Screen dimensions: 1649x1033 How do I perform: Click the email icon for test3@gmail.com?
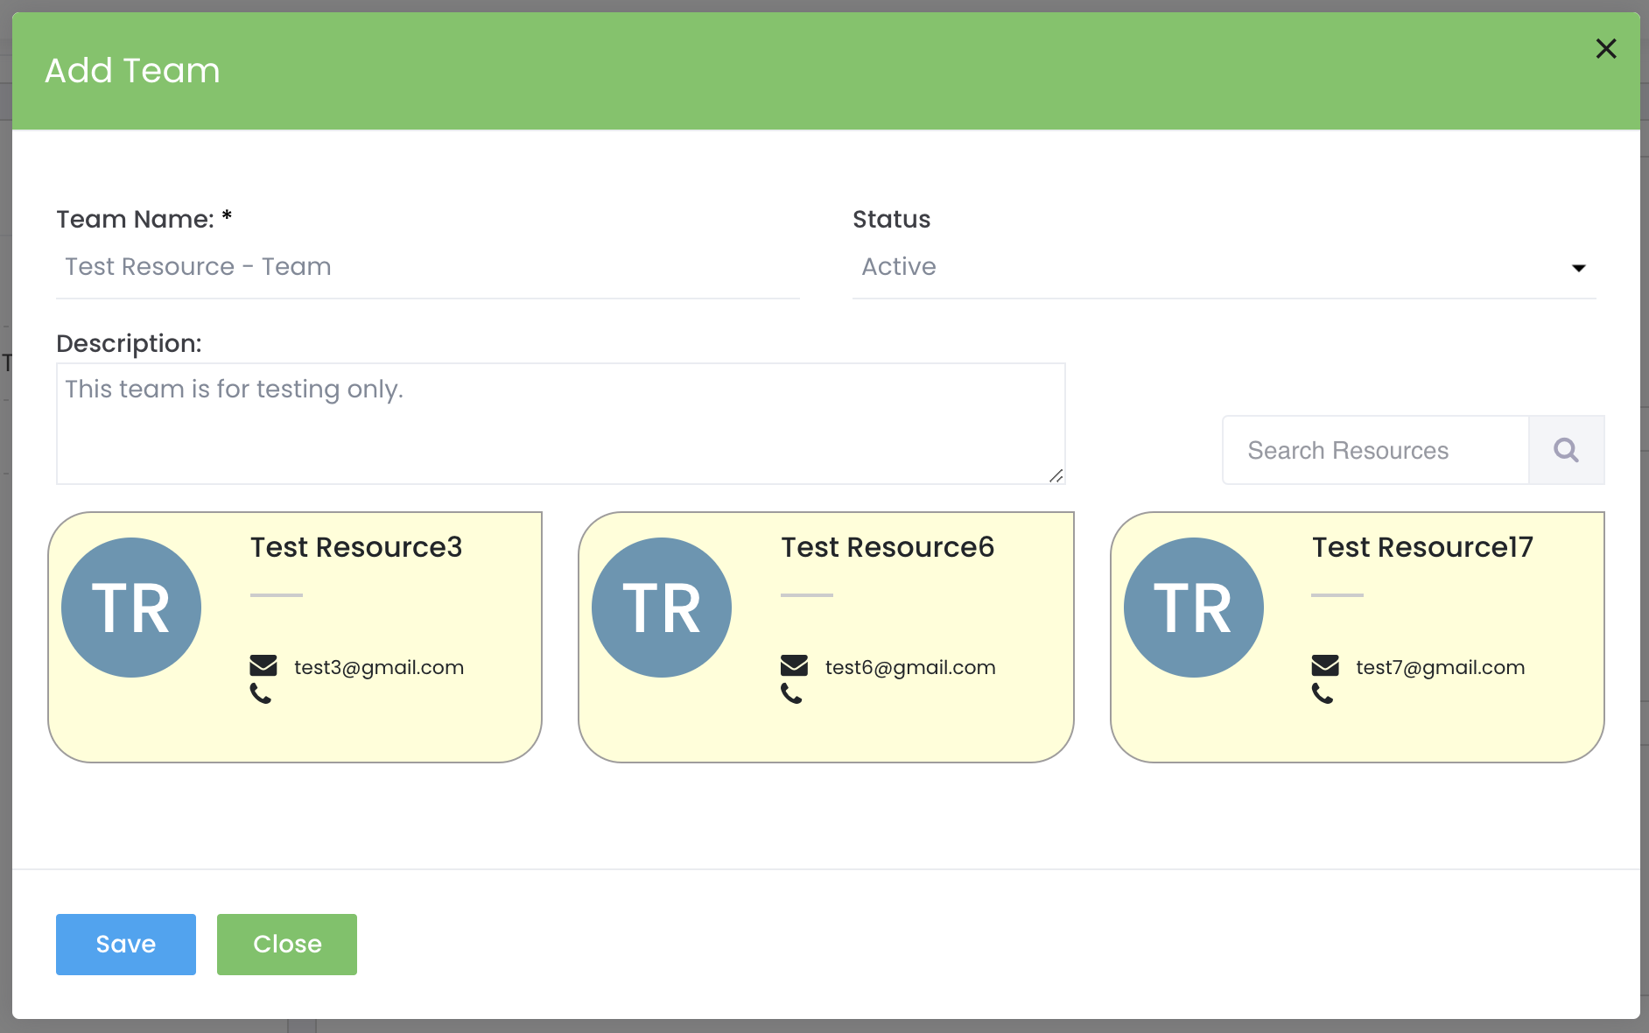(263, 666)
